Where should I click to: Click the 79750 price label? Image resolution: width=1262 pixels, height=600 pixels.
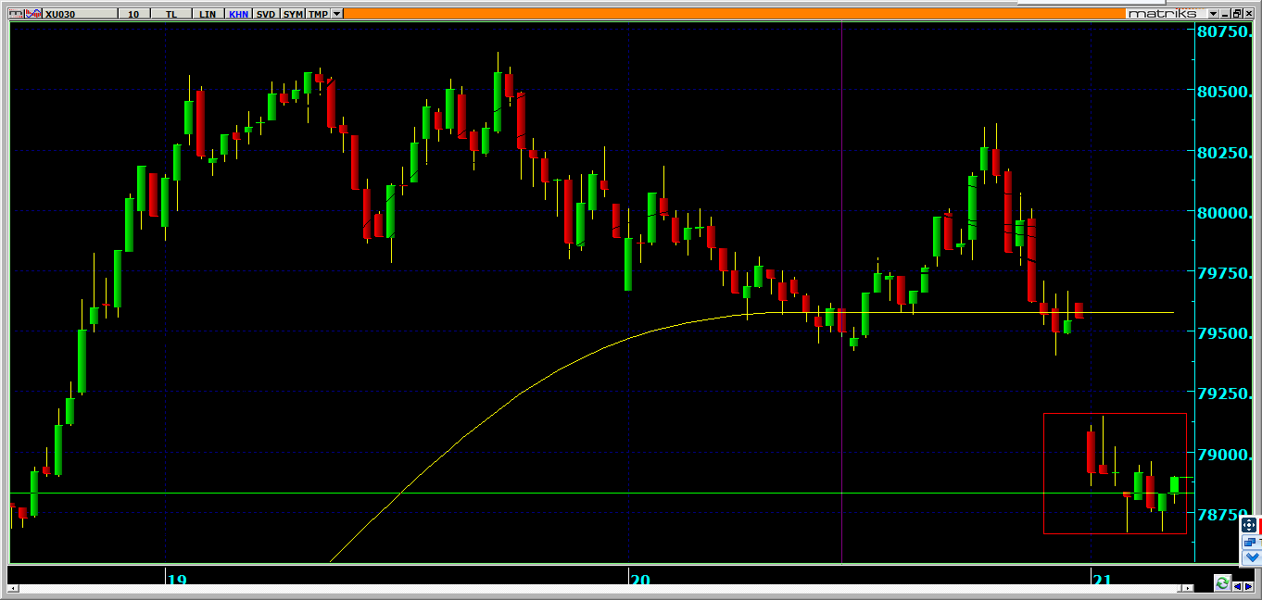[1223, 273]
